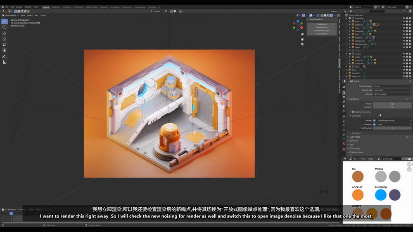The width and height of the screenshot is (413, 232).
Task: Select the Transform tool in left toolbar
Action: [x=5, y=50]
